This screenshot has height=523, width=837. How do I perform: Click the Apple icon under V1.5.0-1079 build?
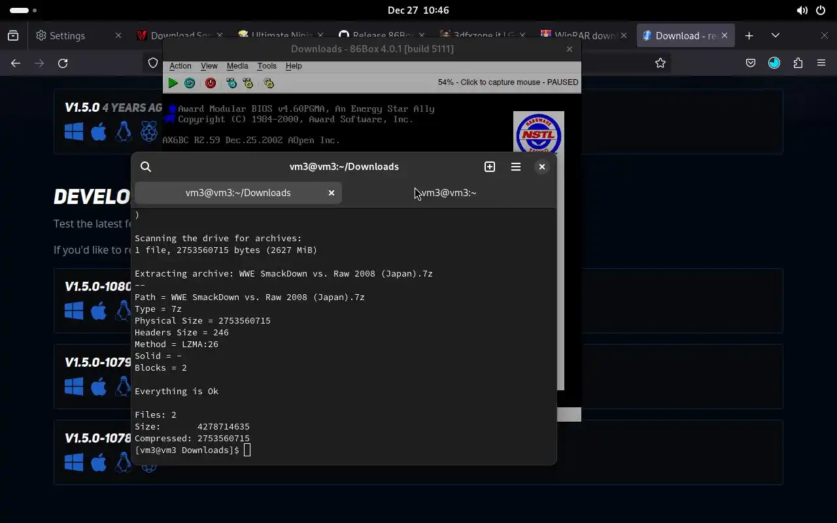tap(99, 386)
